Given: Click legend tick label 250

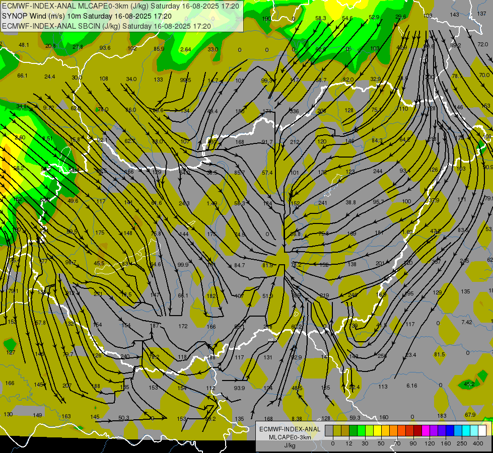Looking at the screenshot, I should [x=462, y=443].
